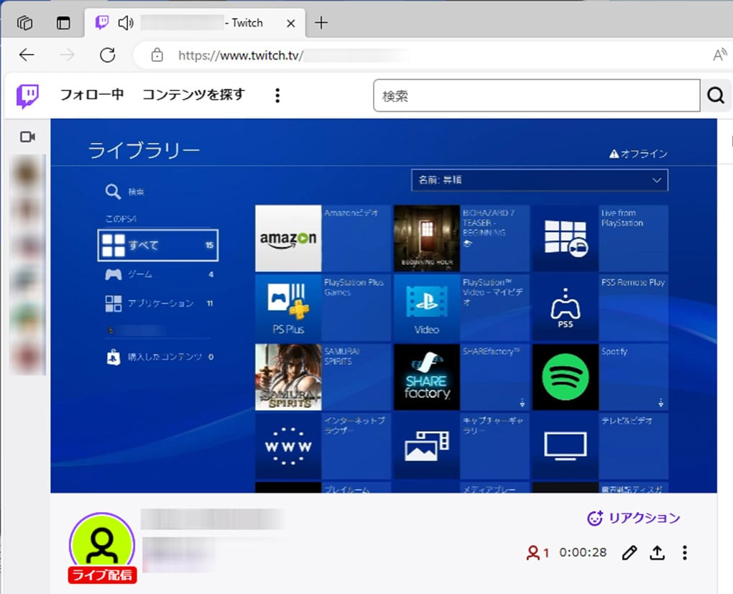The height and width of the screenshot is (594, 733).
Task: Click the ライブラリー library heading
Action: pyautogui.click(x=144, y=151)
